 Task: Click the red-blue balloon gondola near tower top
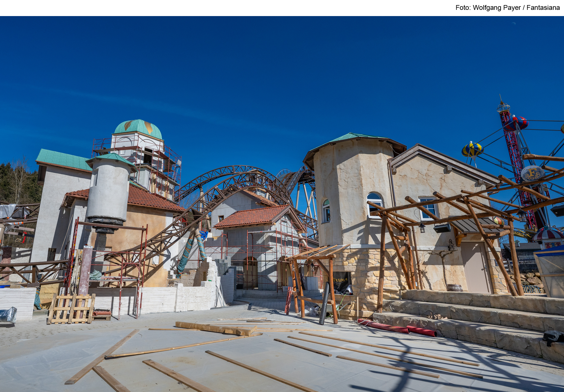click(517, 124)
